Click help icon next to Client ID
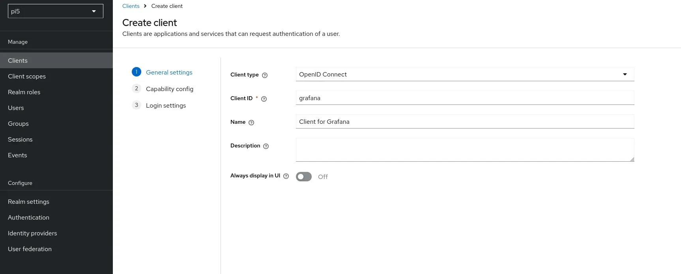 (264, 99)
